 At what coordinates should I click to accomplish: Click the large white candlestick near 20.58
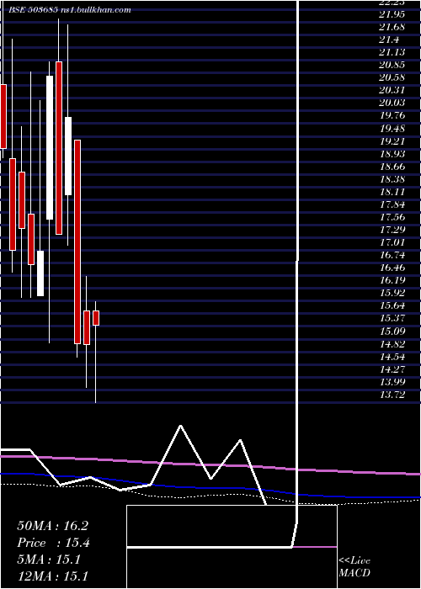50,147
